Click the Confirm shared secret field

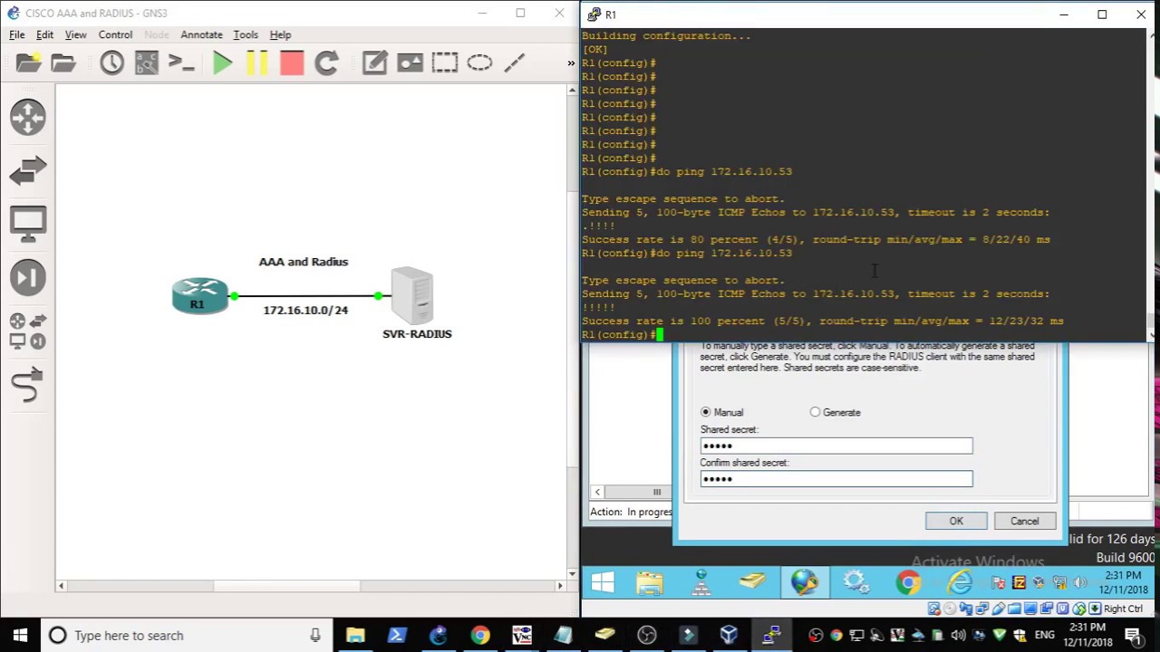pyautogui.click(x=836, y=478)
